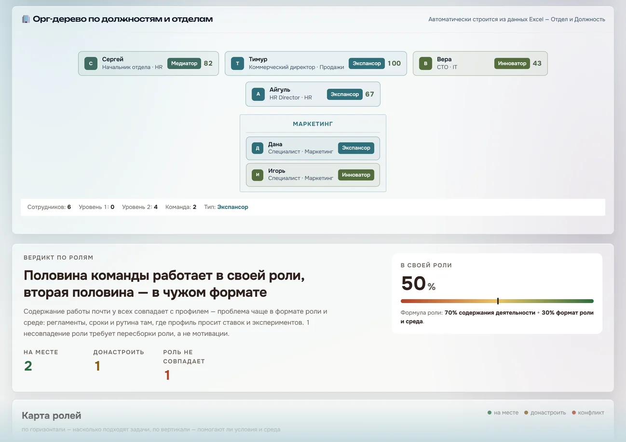This screenshot has height=442, width=626.
Task: Click the marker on the role-fit gradient bar
Action: click(x=498, y=301)
